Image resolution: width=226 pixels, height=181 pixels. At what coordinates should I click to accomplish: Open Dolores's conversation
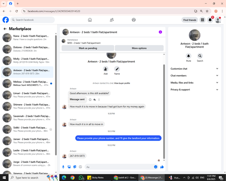click(27, 49)
